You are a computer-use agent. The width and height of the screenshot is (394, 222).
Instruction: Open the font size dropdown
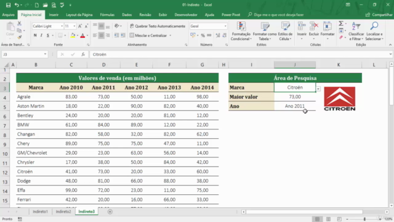[x=74, y=26]
